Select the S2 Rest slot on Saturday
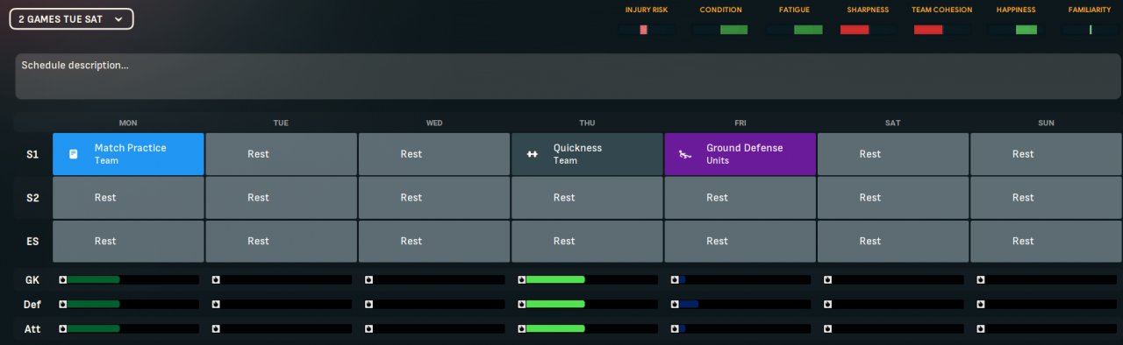Viewport: 1123px width, 345px height. point(893,197)
